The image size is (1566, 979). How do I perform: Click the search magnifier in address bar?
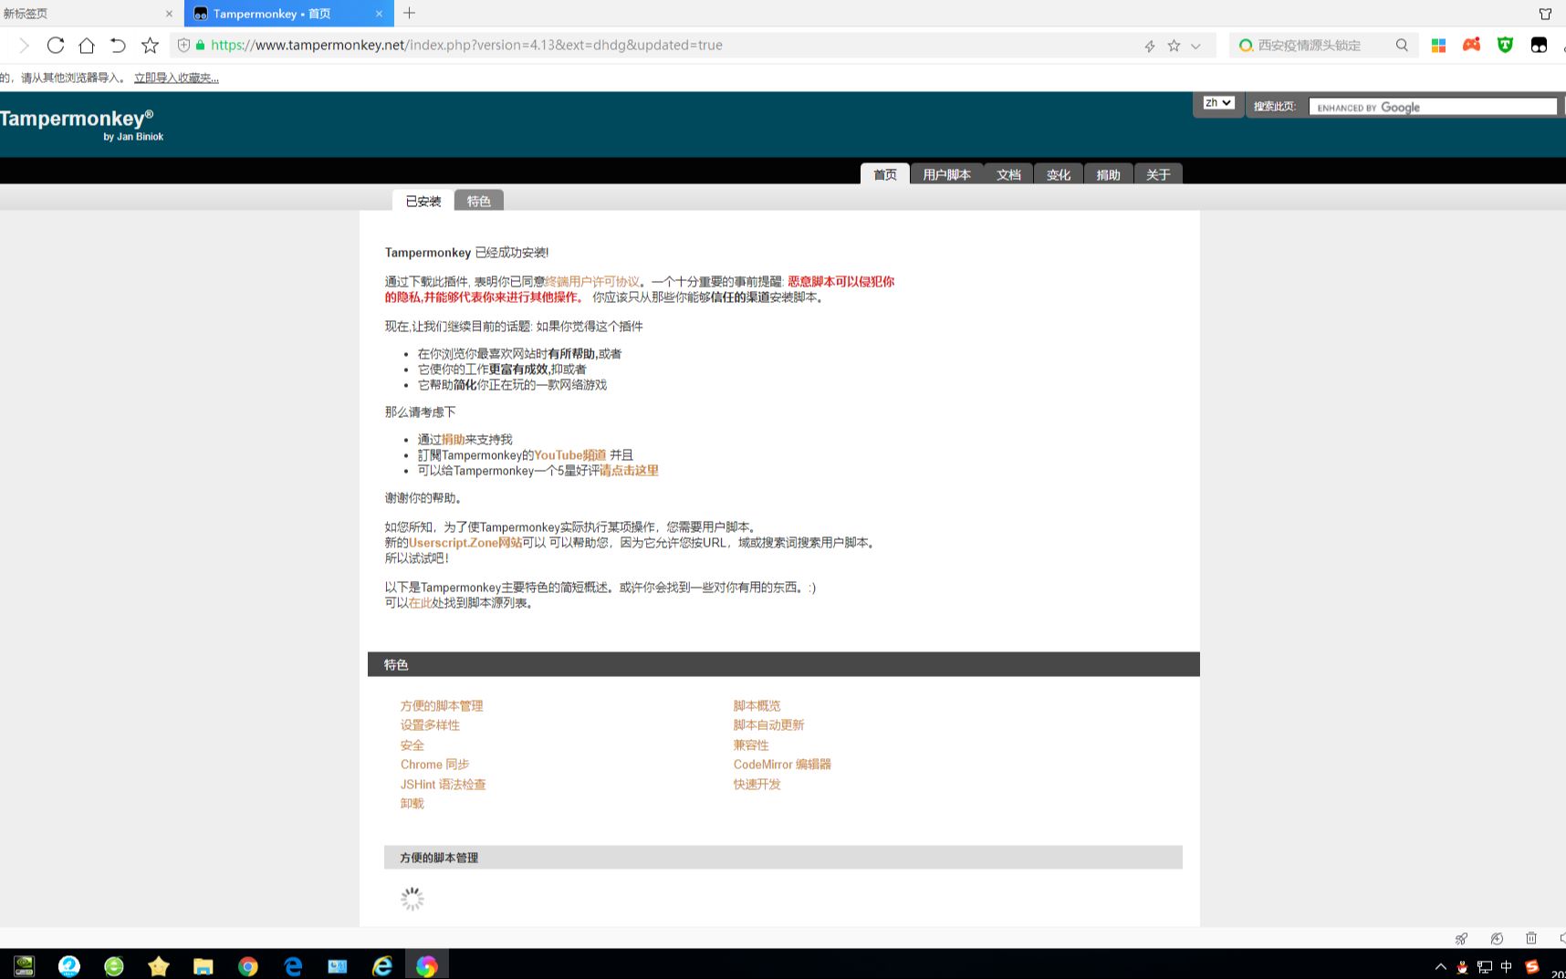pos(1402,45)
